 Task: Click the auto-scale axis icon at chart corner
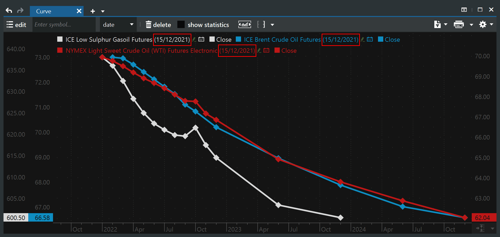pyautogui.click(x=481, y=228)
